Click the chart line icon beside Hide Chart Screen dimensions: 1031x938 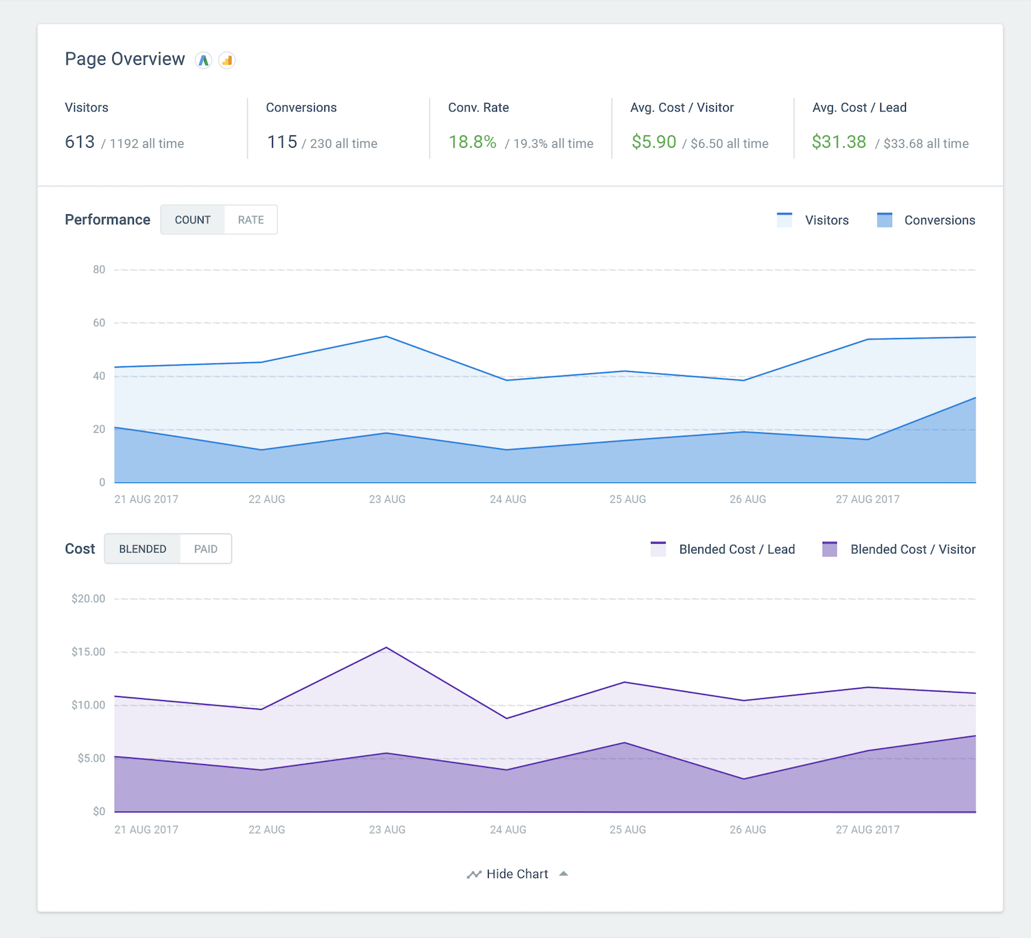[x=474, y=873]
